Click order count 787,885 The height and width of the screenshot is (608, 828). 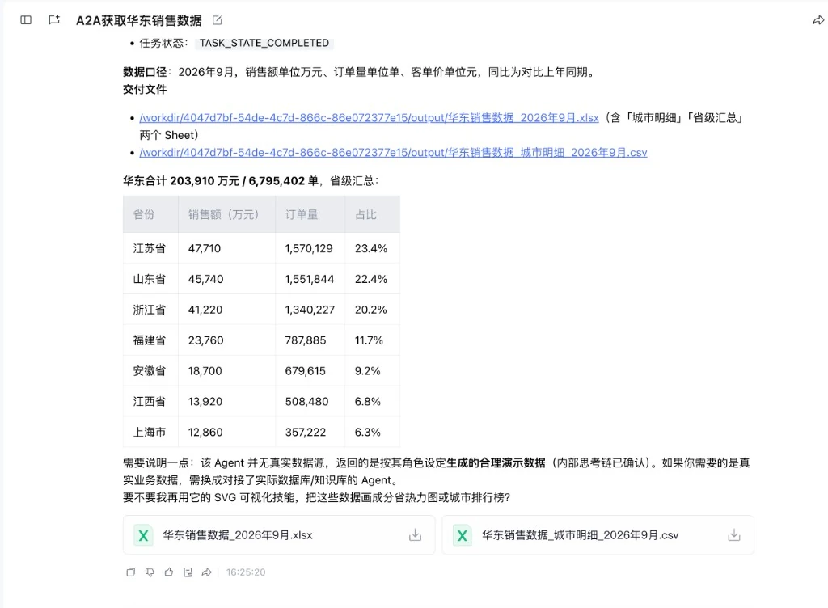(x=306, y=340)
